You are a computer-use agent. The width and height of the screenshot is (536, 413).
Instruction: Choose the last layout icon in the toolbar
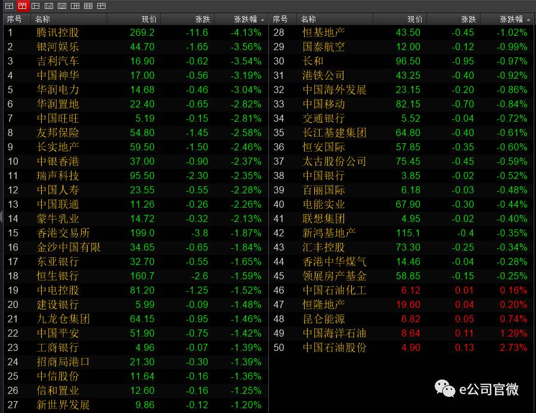[x=101, y=6]
